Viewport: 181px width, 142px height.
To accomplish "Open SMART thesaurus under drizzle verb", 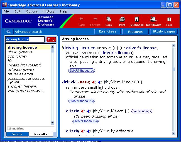I will click(85, 121).
